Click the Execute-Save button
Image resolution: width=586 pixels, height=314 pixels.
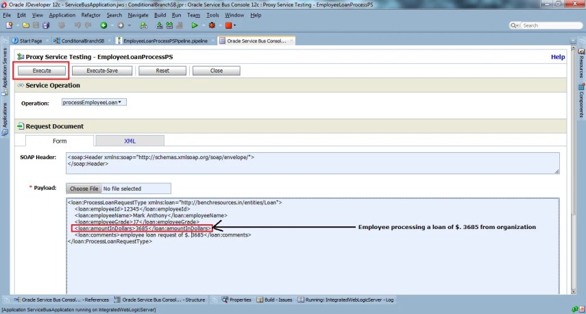[x=102, y=71]
